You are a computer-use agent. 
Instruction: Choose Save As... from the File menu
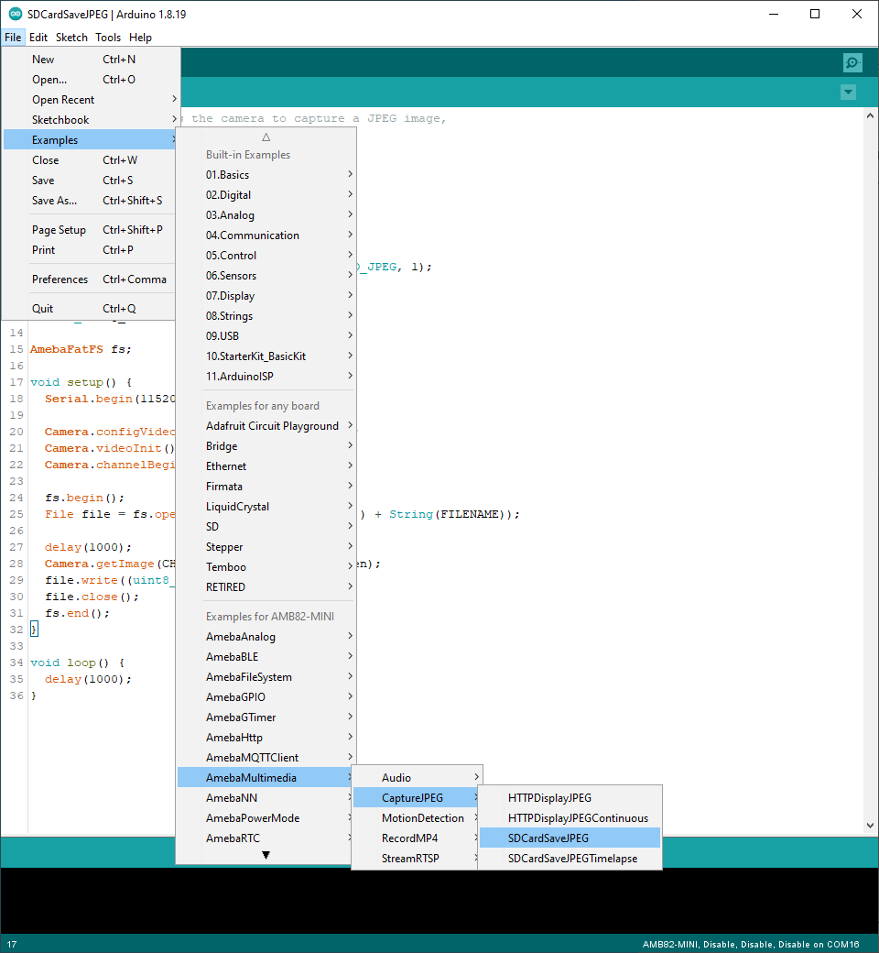coord(90,200)
